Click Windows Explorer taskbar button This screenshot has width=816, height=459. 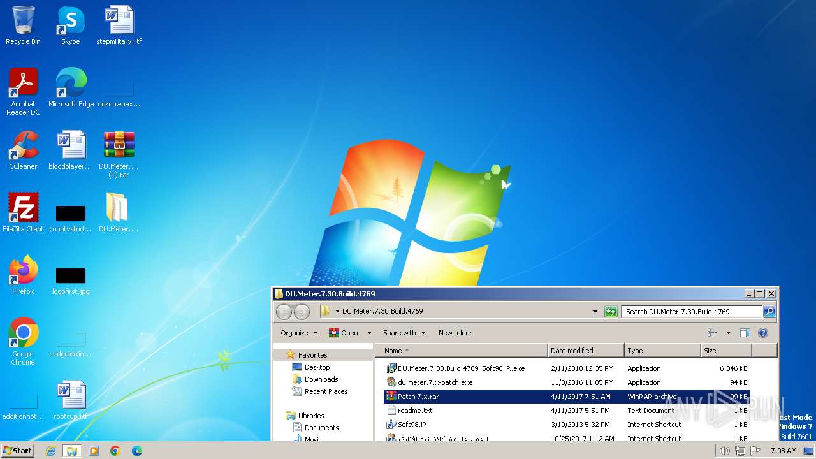tap(72, 451)
